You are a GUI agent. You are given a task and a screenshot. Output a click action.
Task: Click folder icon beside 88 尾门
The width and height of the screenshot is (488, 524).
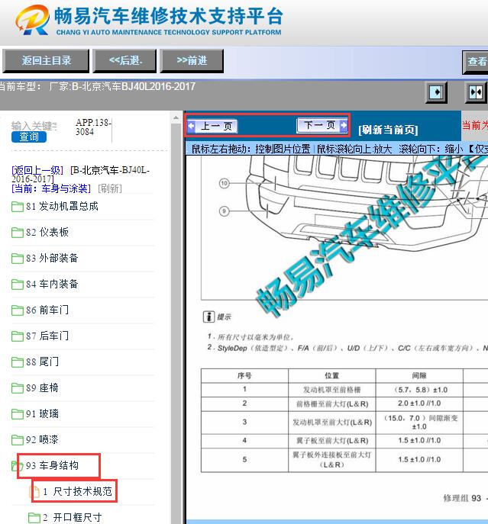17,362
